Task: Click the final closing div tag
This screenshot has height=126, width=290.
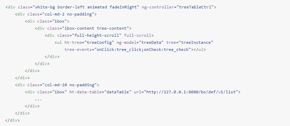Action: click(x=12, y=120)
